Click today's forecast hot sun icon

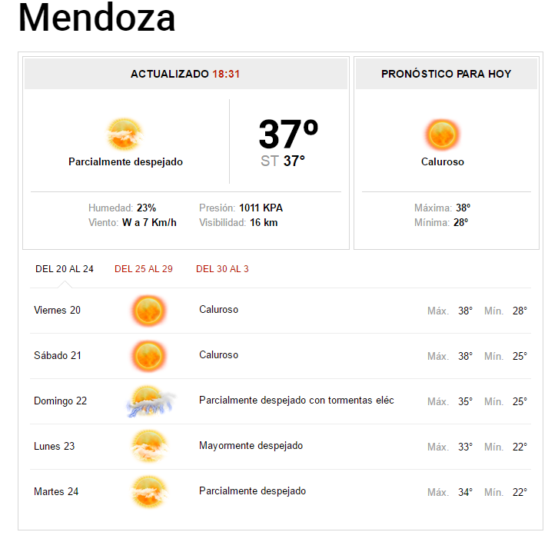tap(442, 135)
